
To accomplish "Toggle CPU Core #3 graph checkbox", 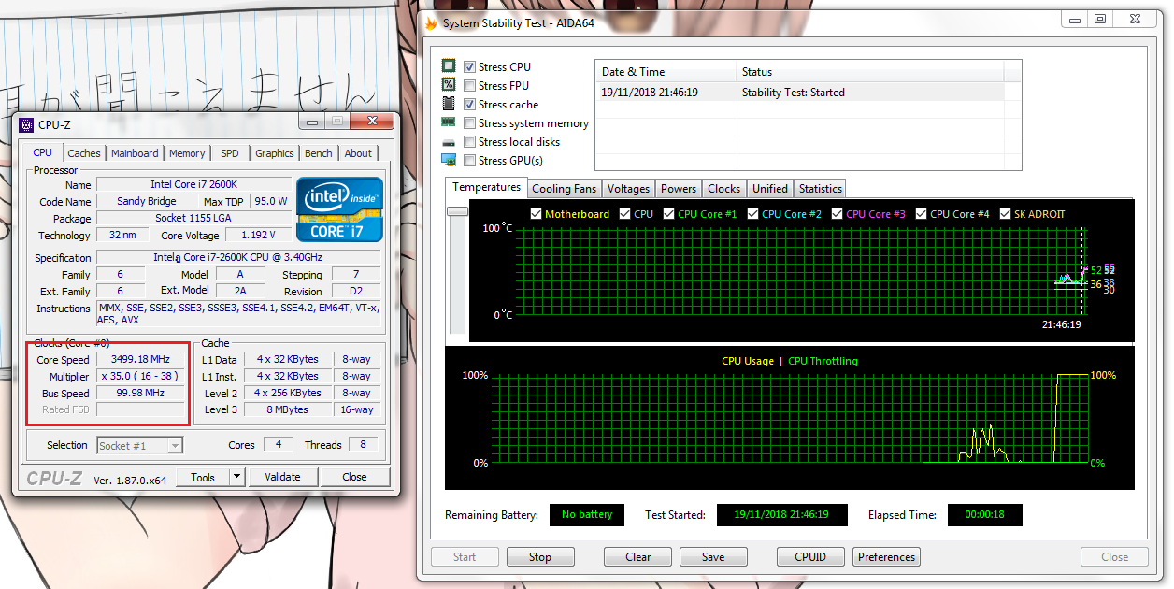I will (x=837, y=214).
